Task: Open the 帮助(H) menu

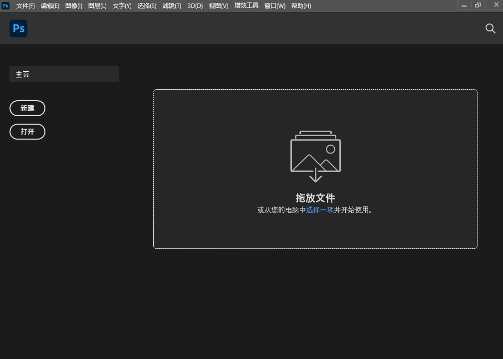Action: coord(301,5)
